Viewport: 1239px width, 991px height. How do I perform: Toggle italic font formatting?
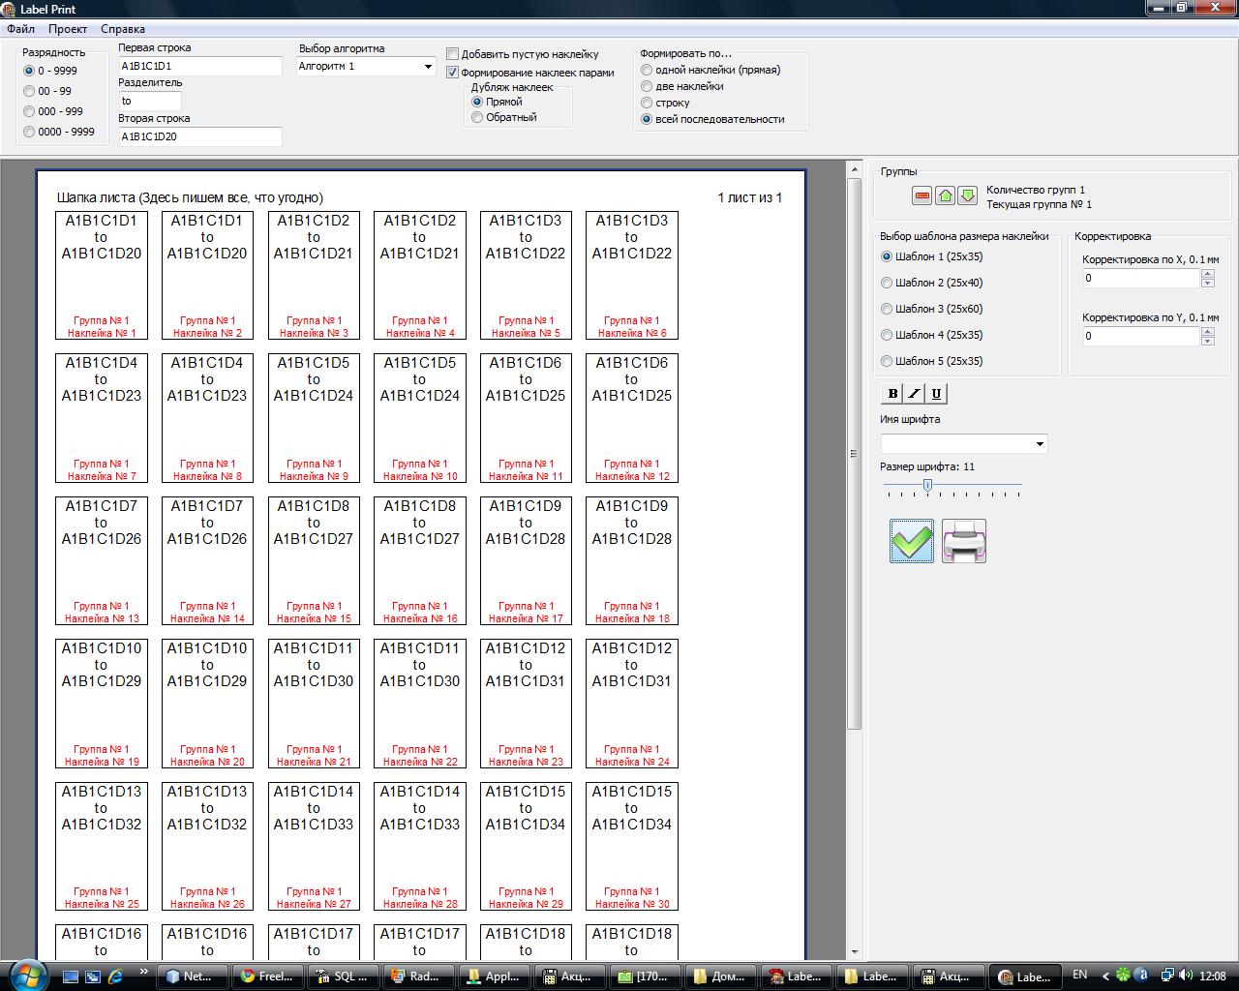914,394
